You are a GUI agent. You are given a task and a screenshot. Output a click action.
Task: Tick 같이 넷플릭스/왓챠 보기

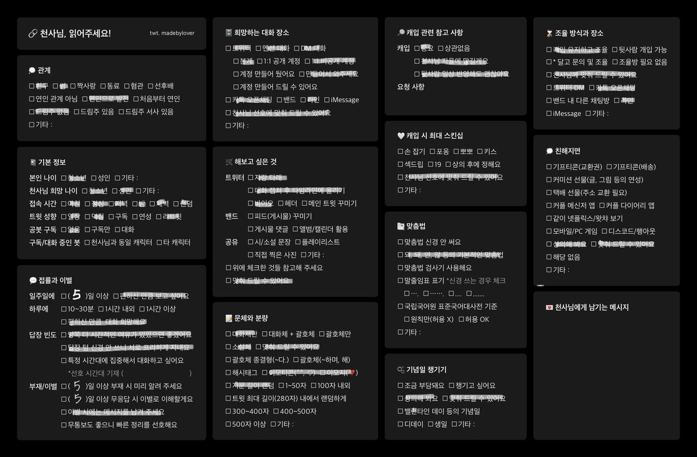pyautogui.click(x=549, y=218)
